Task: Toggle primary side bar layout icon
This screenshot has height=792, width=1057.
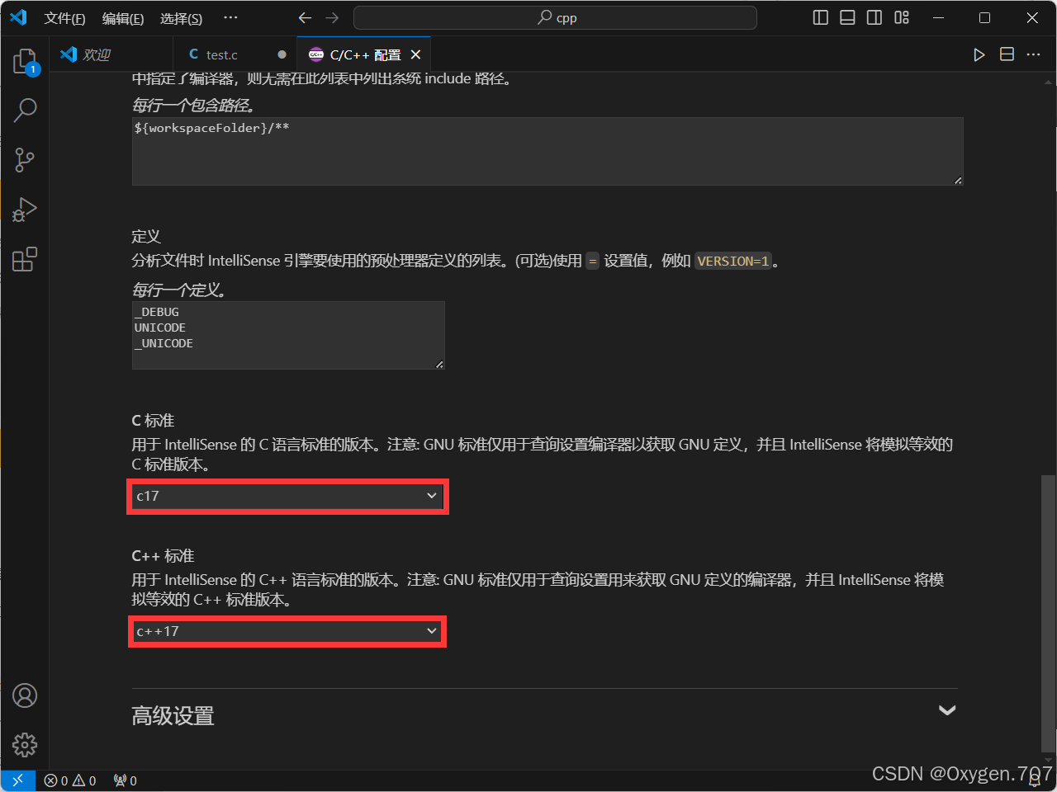Action: [x=820, y=17]
